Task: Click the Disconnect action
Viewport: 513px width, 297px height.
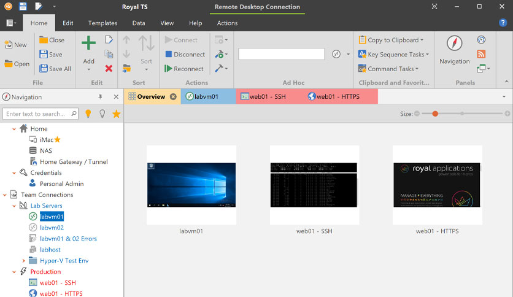Action: [185, 54]
